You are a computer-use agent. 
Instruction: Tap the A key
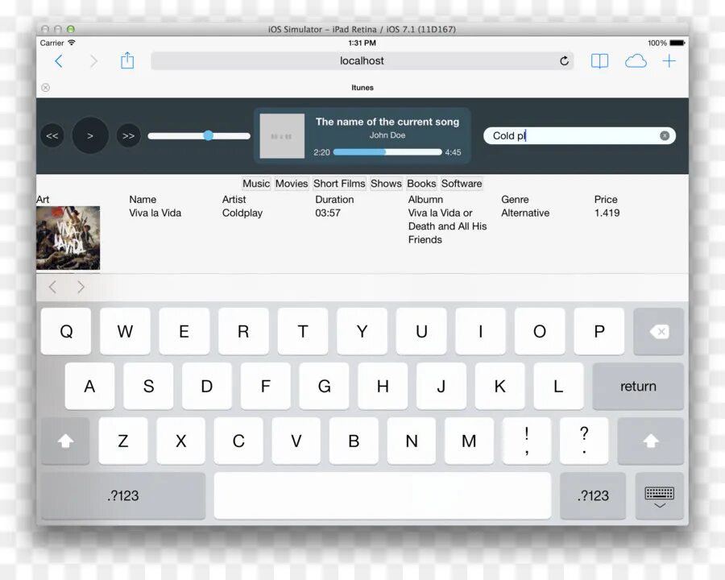pyautogui.click(x=89, y=386)
